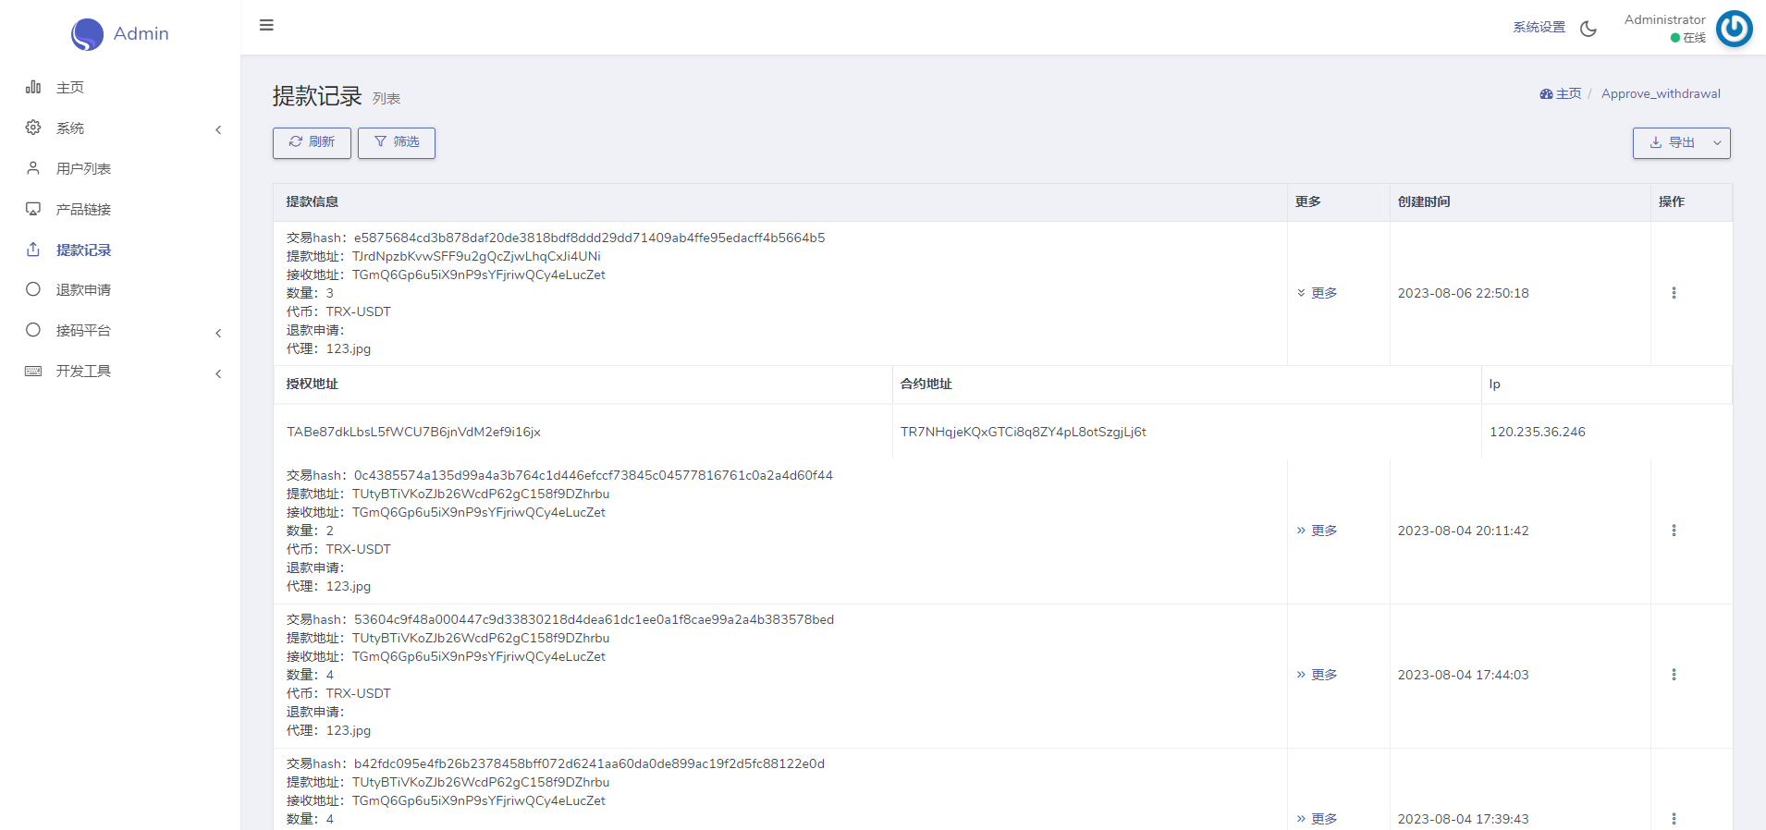
Task: Go to 用户列表 in the sidebar
Action: (83, 169)
